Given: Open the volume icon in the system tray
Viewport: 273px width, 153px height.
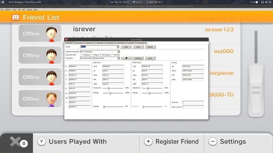Looking at the screenshot, I should coord(266,2).
